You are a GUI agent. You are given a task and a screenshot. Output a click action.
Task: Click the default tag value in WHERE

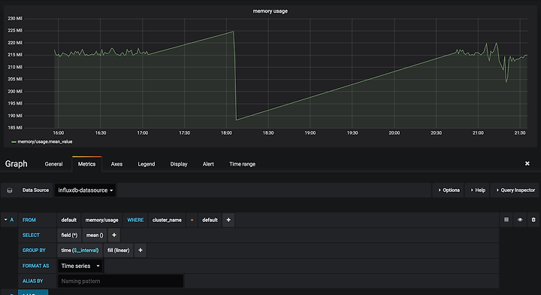tap(210, 220)
